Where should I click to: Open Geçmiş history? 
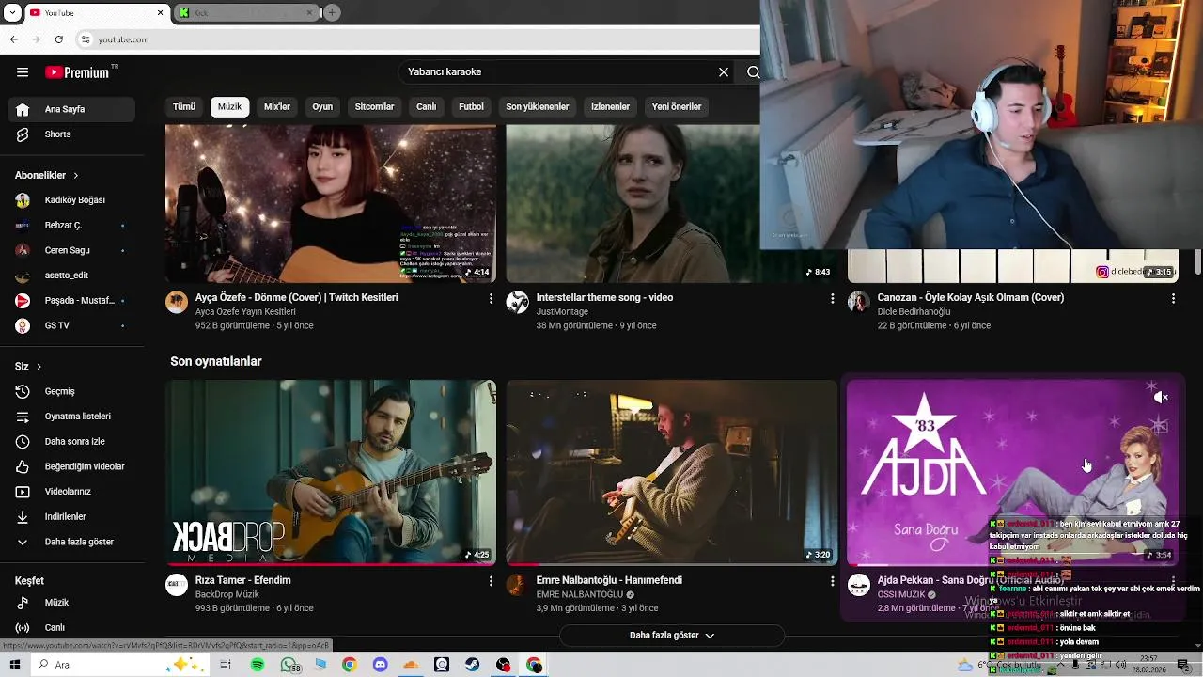pyautogui.click(x=71, y=391)
